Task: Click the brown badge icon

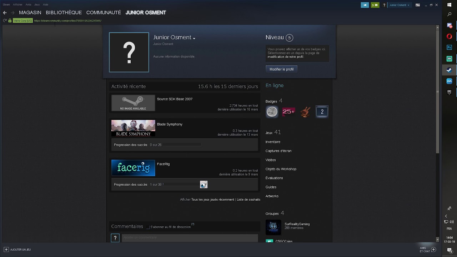Action: (305, 112)
